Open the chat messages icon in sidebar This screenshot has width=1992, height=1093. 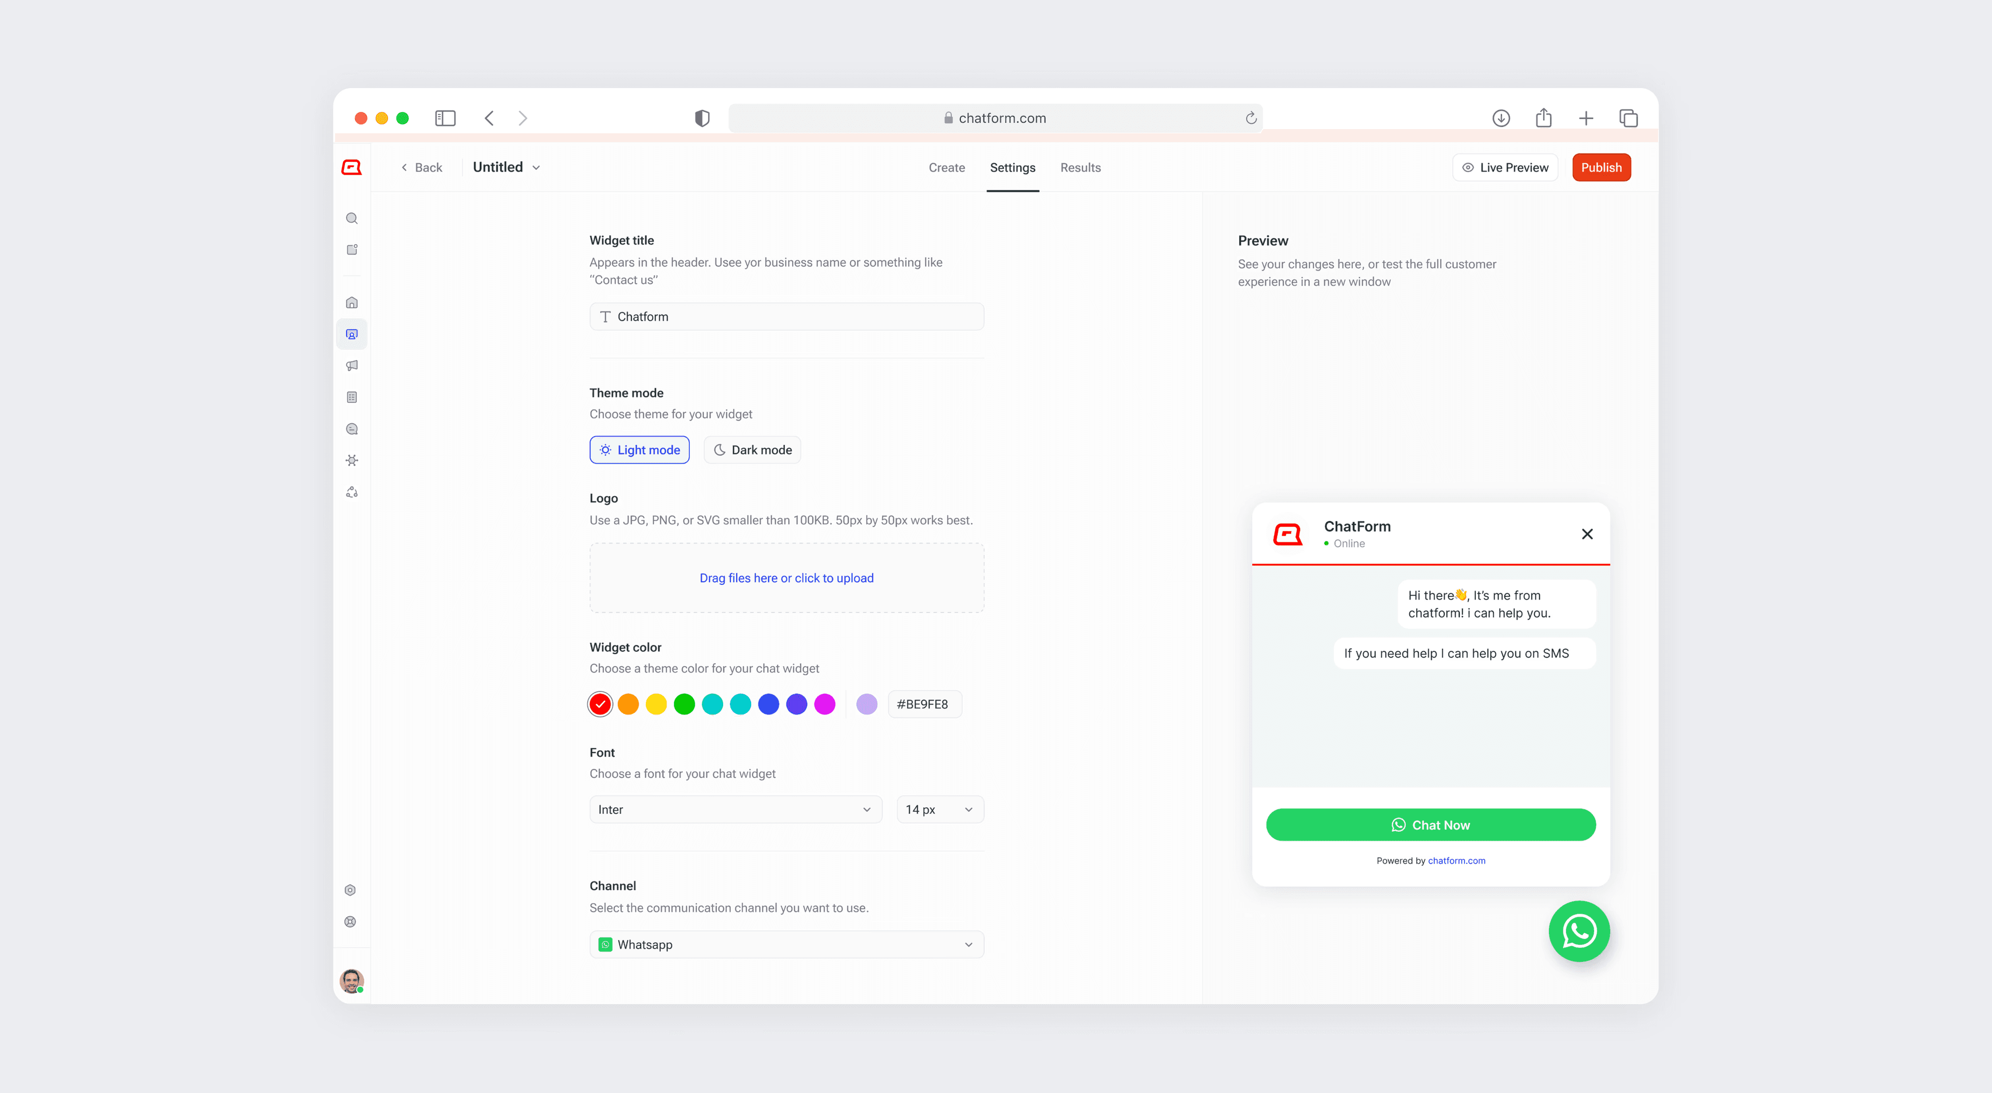pos(352,428)
